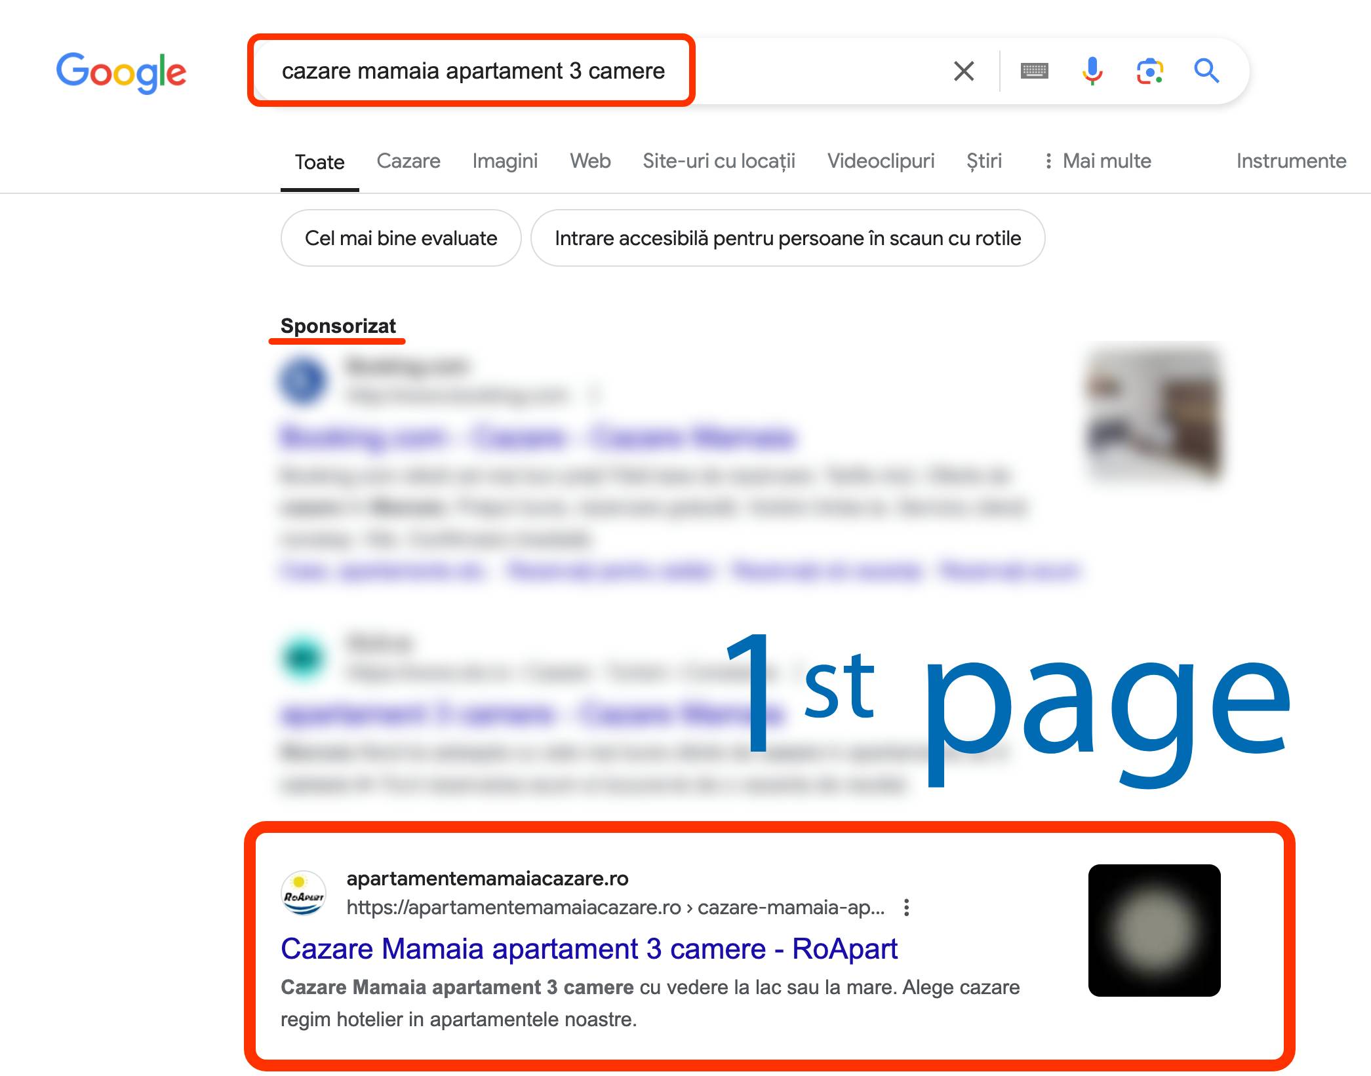Open the RoApart result thumbnail image
This screenshot has width=1371, height=1076.
pyautogui.click(x=1154, y=931)
